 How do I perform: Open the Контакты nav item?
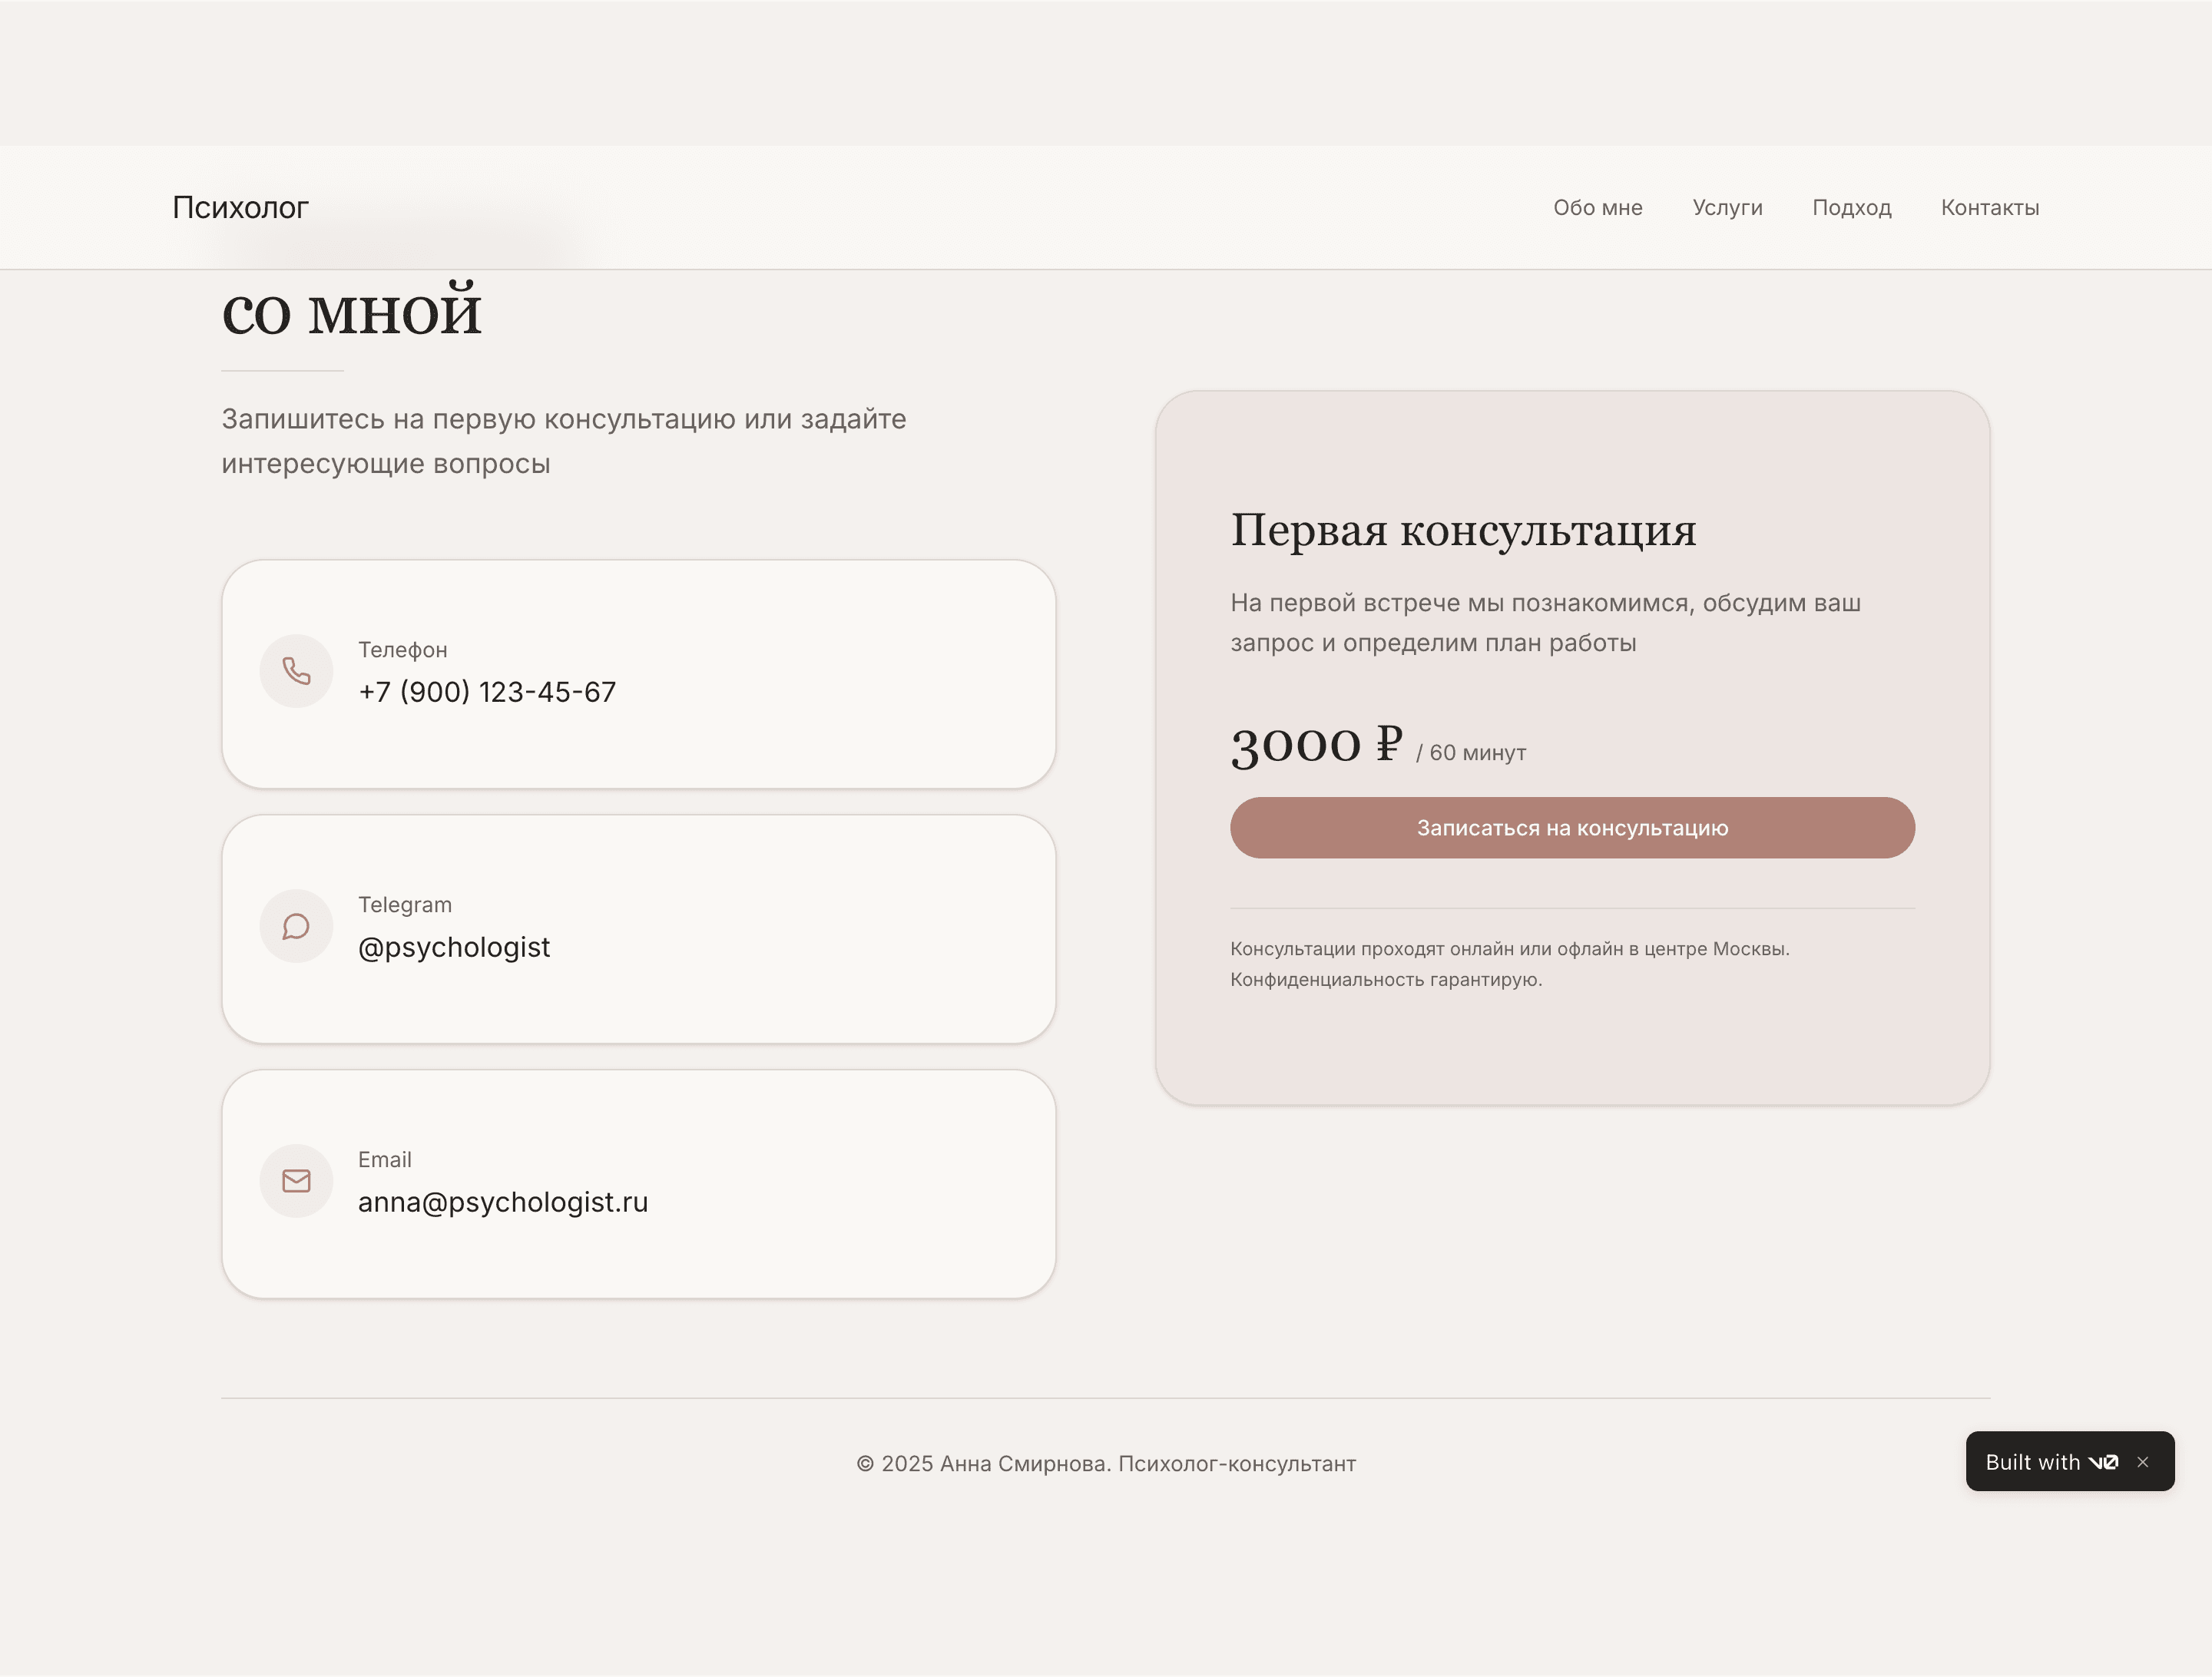(x=1990, y=208)
